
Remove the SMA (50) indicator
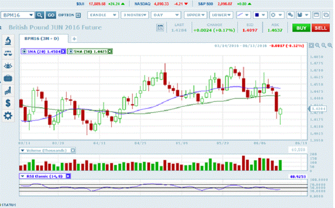click(110, 51)
